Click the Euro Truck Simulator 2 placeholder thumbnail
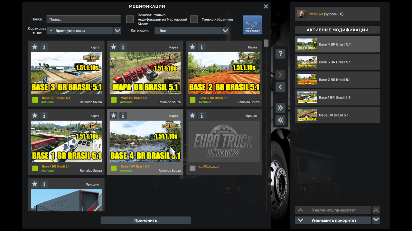This screenshot has width=412, height=231. pos(224,141)
